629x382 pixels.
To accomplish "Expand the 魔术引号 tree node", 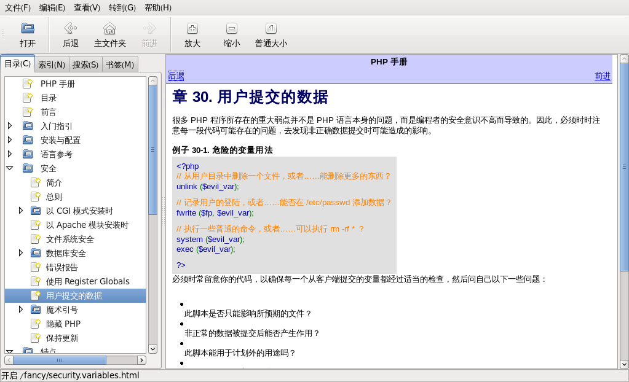I will pyautogui.click(x=21, y=310).
